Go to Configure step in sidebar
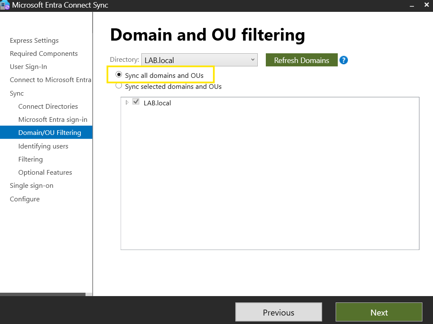 point(25,199)
